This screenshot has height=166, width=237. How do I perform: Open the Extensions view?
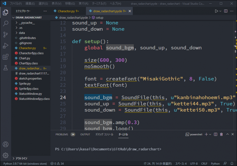5,57
